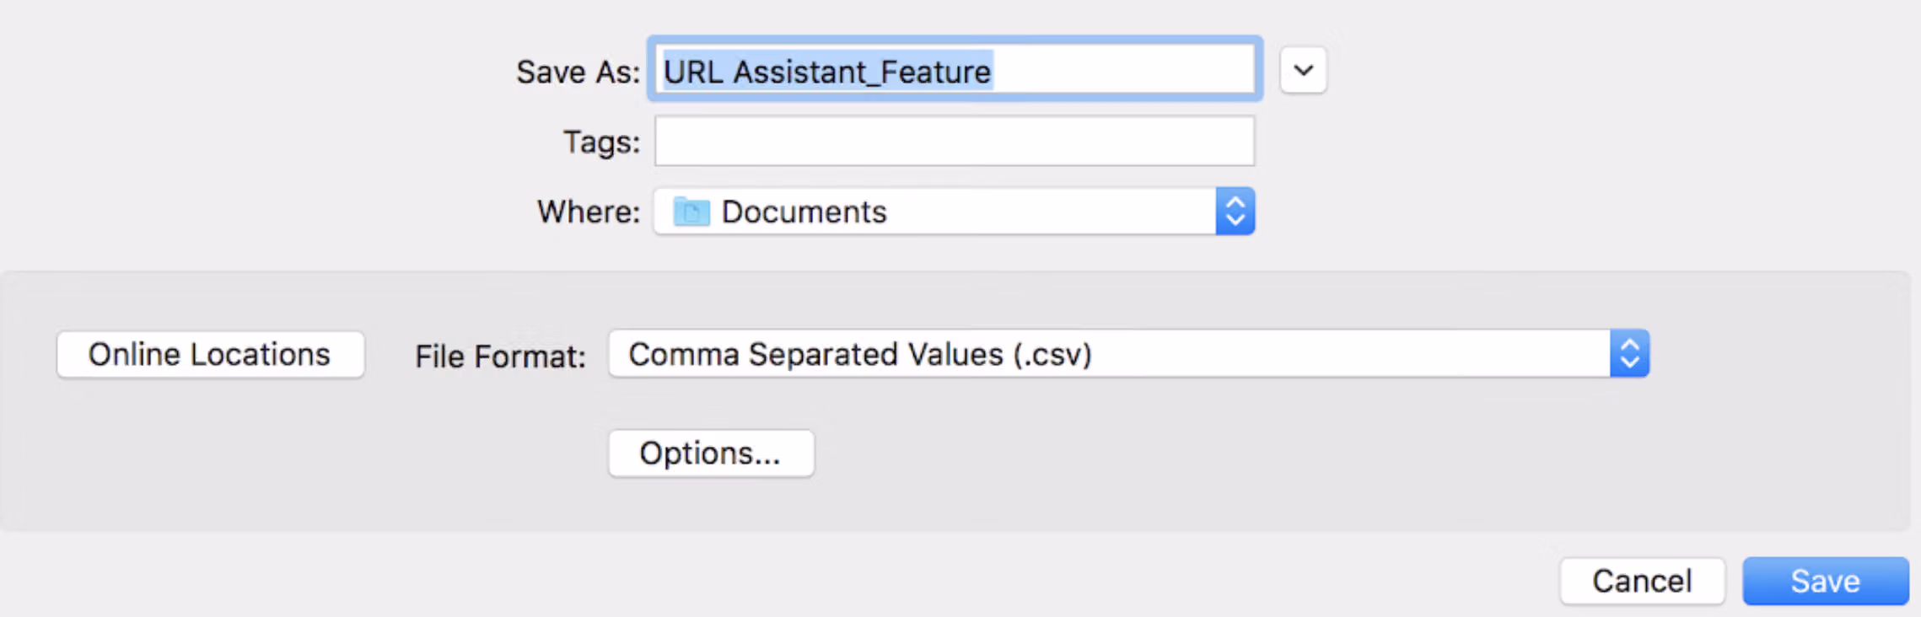Viewport: 1921px width, 617px height.
Task: Expand the save dialog with the chevron button
Action: pyautogui.click(x=1303, y=71)
